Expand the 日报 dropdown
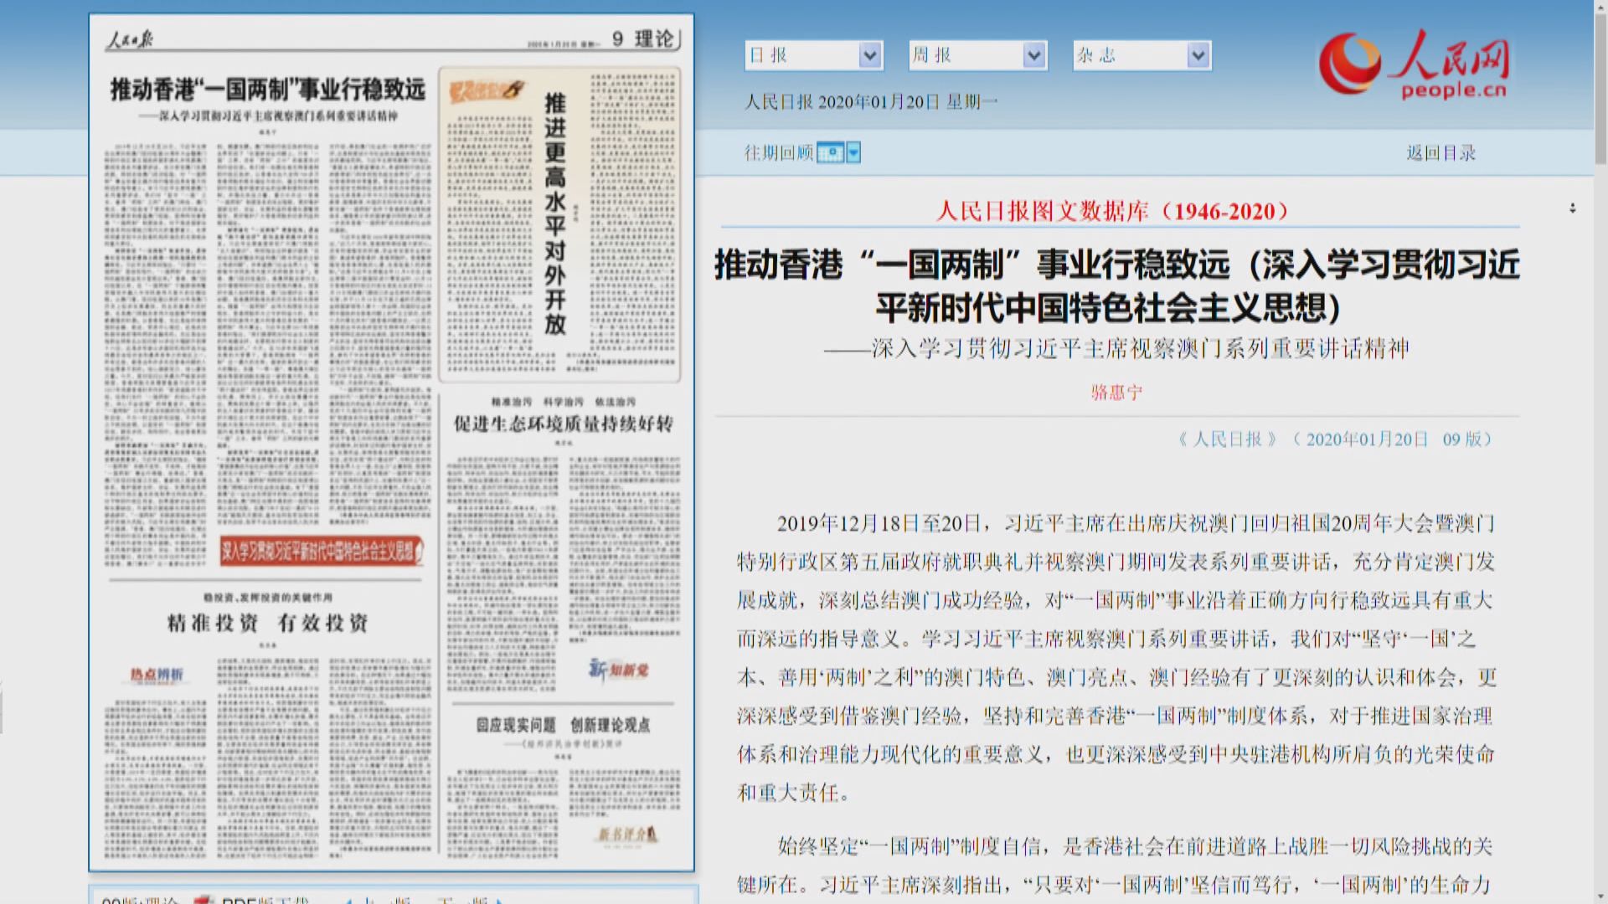1608x904 pixels. pos(869,56)
